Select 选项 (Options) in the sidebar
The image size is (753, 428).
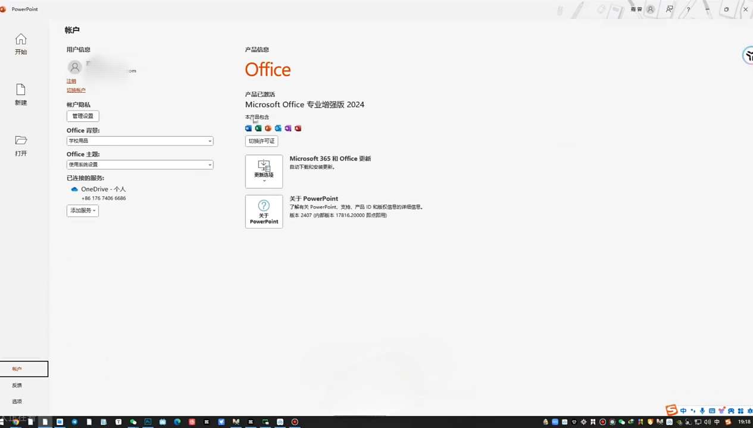pos(18,401)
